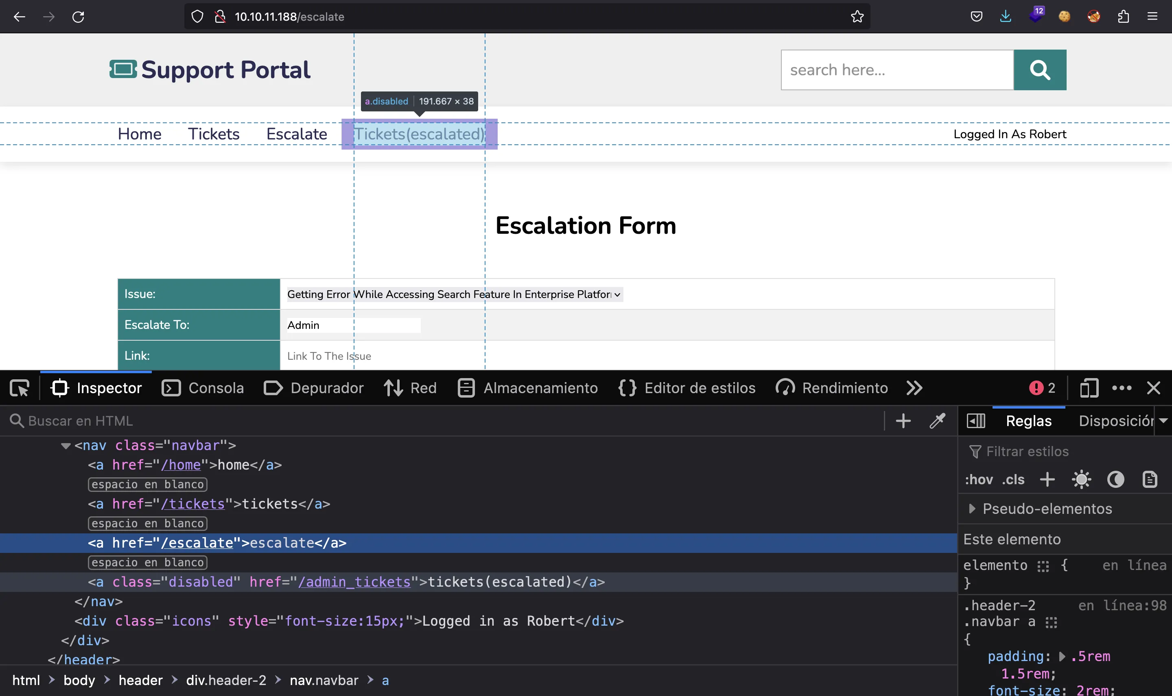Toggle the Style Editor panel

point(688,388)
